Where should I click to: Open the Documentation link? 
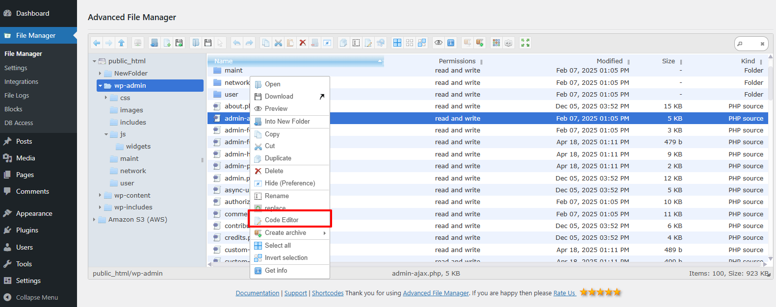[x=258, y=293]
